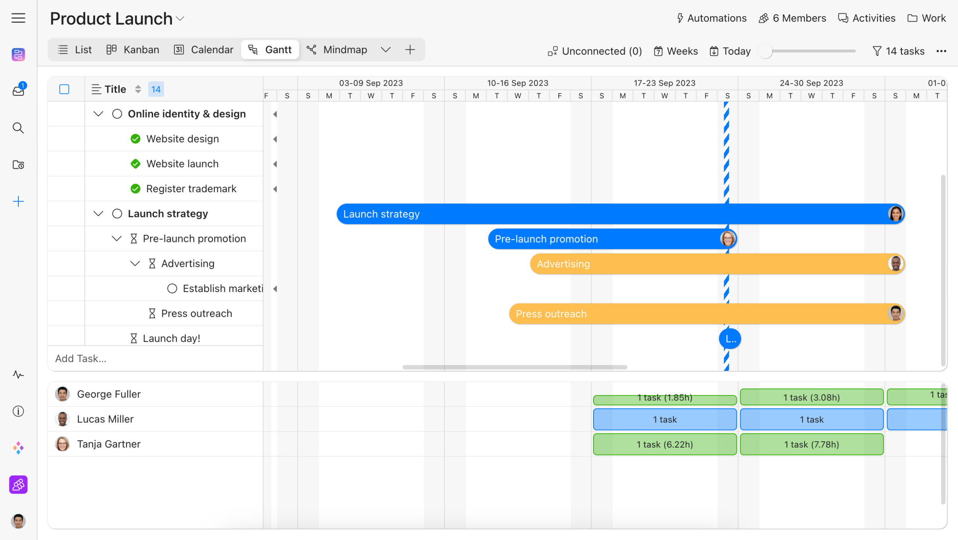Toggle completion of Website design task
This screenshot has width=958, height=540.
click(135, 139)
